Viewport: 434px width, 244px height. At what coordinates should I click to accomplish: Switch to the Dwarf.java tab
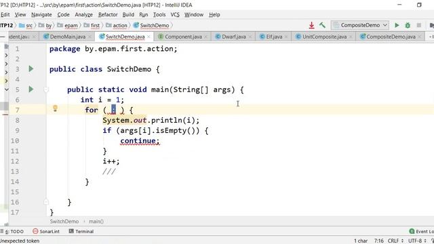233,37
